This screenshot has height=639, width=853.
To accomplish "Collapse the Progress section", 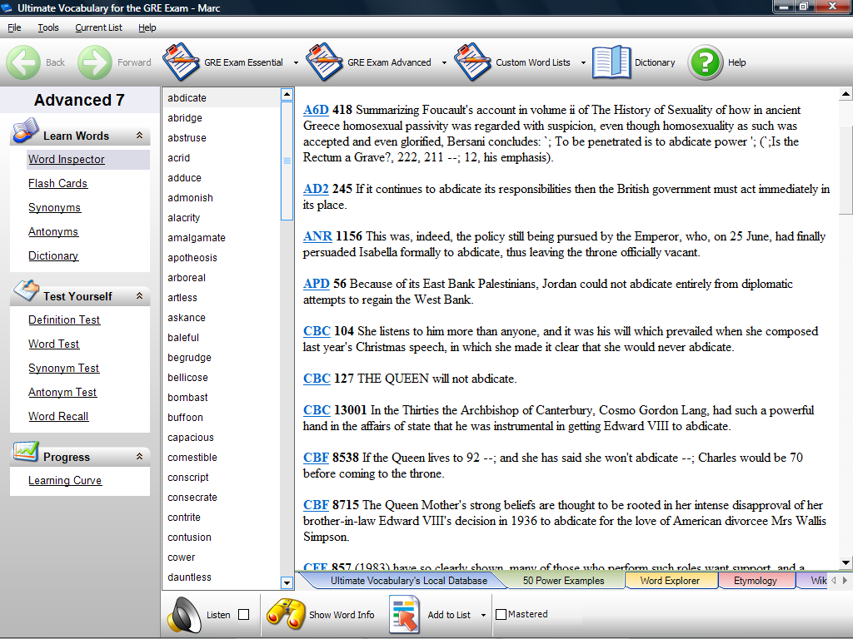I will click(x=139, y=457).
